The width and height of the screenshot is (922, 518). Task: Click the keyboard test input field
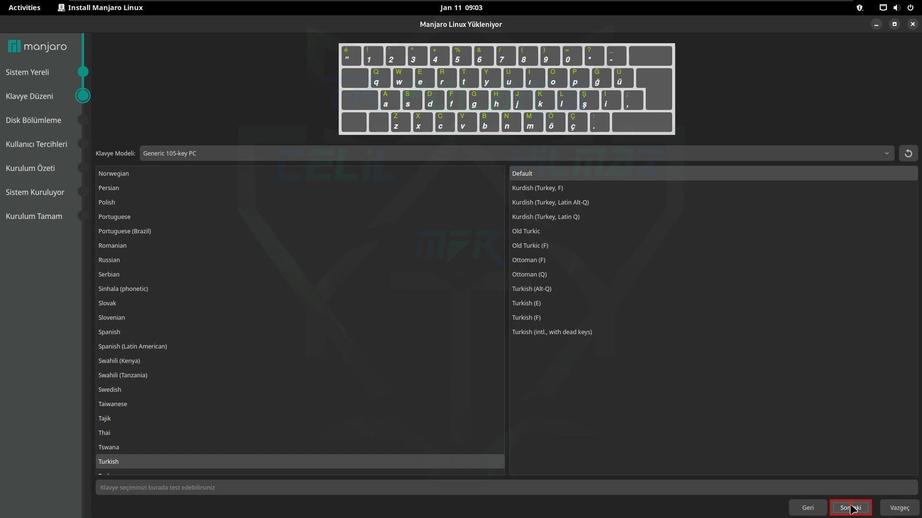pos(506,487)
